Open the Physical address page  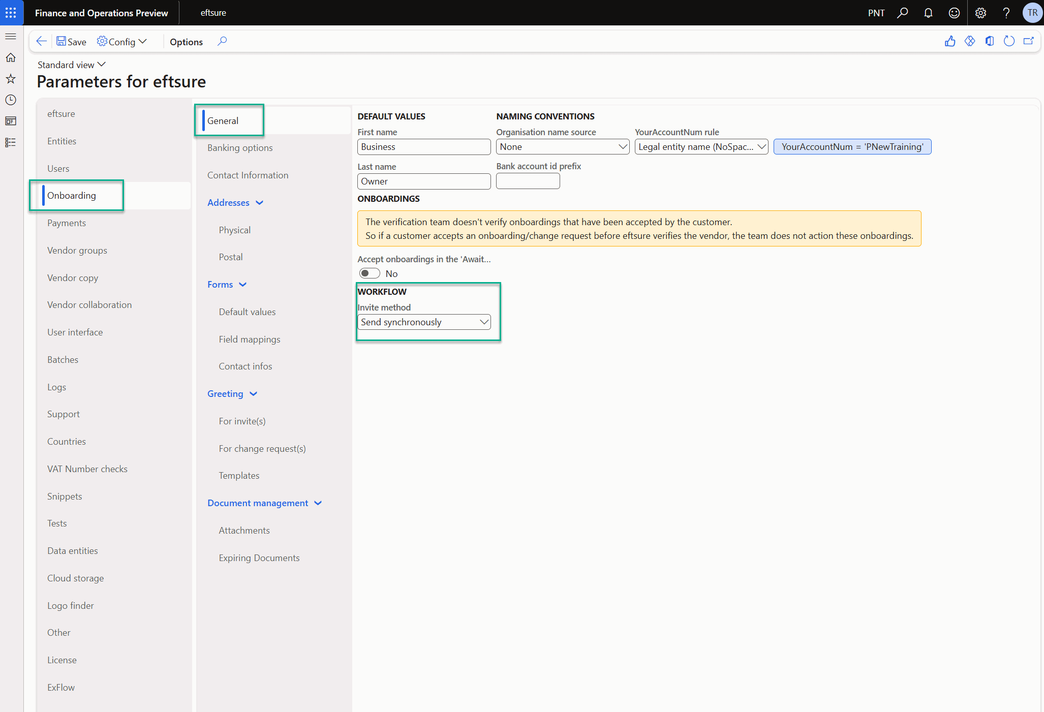[x=235, y=230]
